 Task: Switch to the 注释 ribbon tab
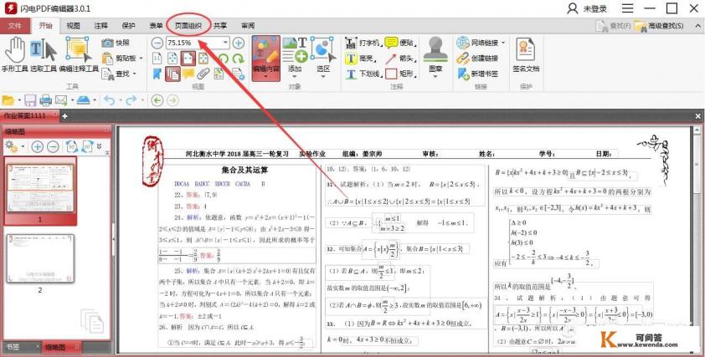[100, 26]
